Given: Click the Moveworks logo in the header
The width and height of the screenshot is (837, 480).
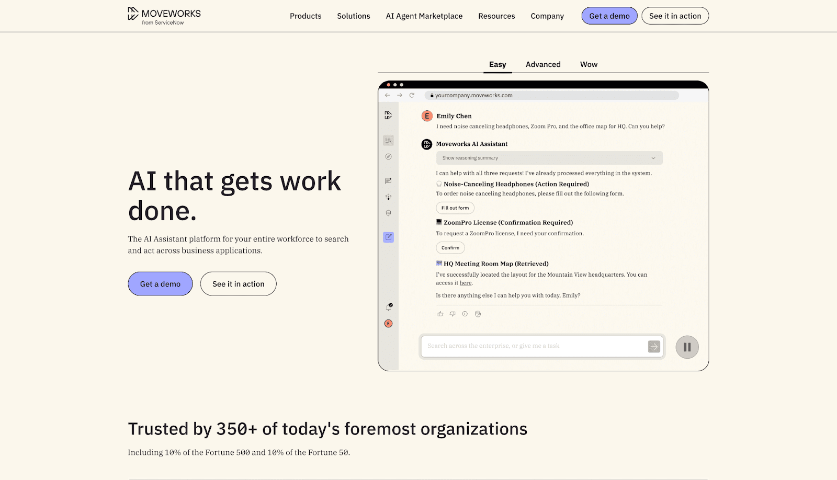Looking at the screenshot, I should 164,16.
